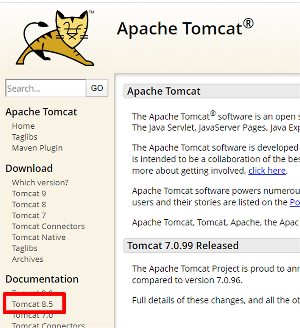Open the Which version? link
The width and height of the screenshot is (300, 328).
point(40,183)
